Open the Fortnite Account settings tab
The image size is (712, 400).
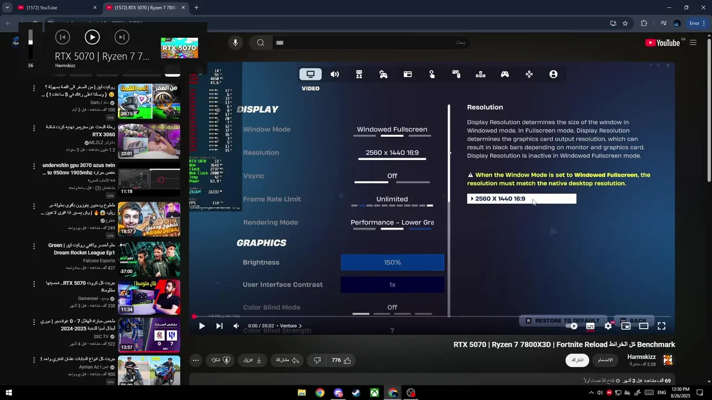(x=553, y=74)
